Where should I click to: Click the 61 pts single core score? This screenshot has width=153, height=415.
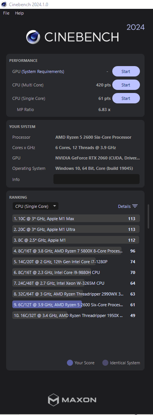pos(105,98)
